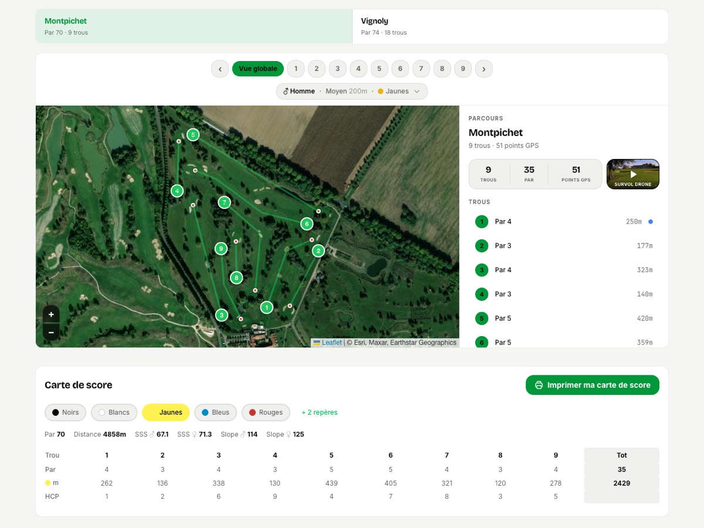
Task: Expand the + 2 repères link
Action: pos(320,412)
